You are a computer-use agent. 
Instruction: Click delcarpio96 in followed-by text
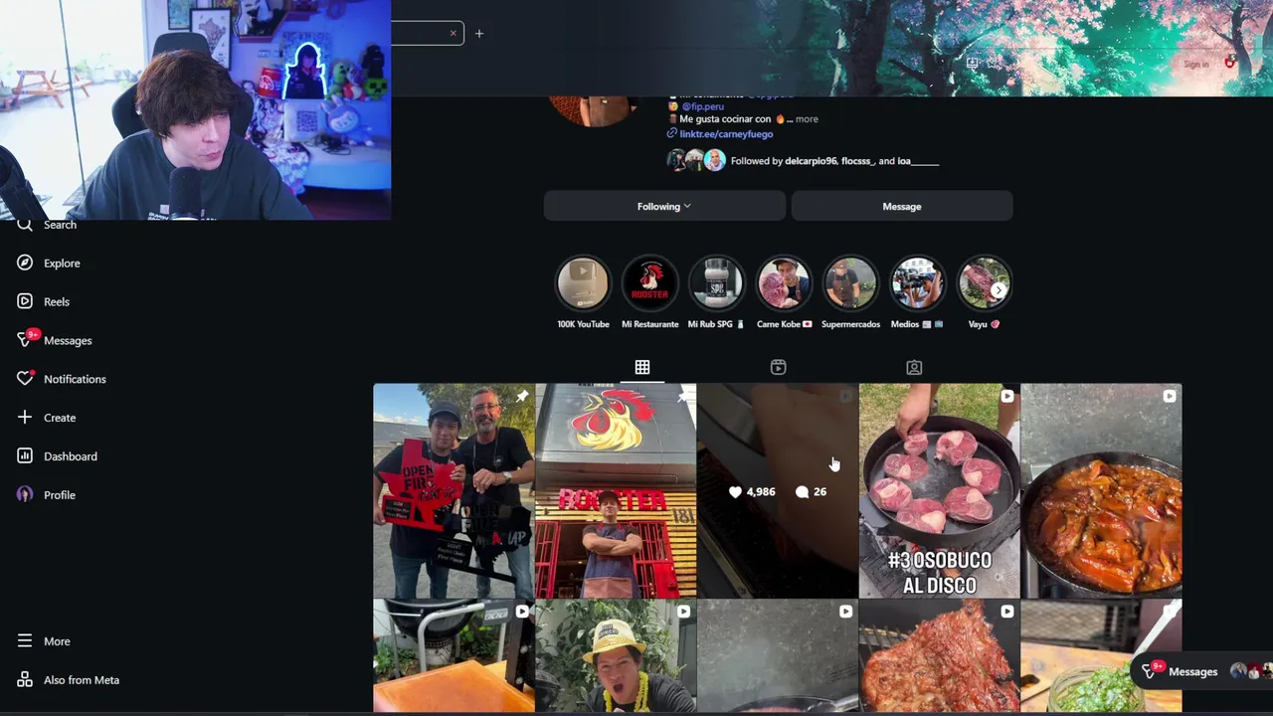pos(811,161)
